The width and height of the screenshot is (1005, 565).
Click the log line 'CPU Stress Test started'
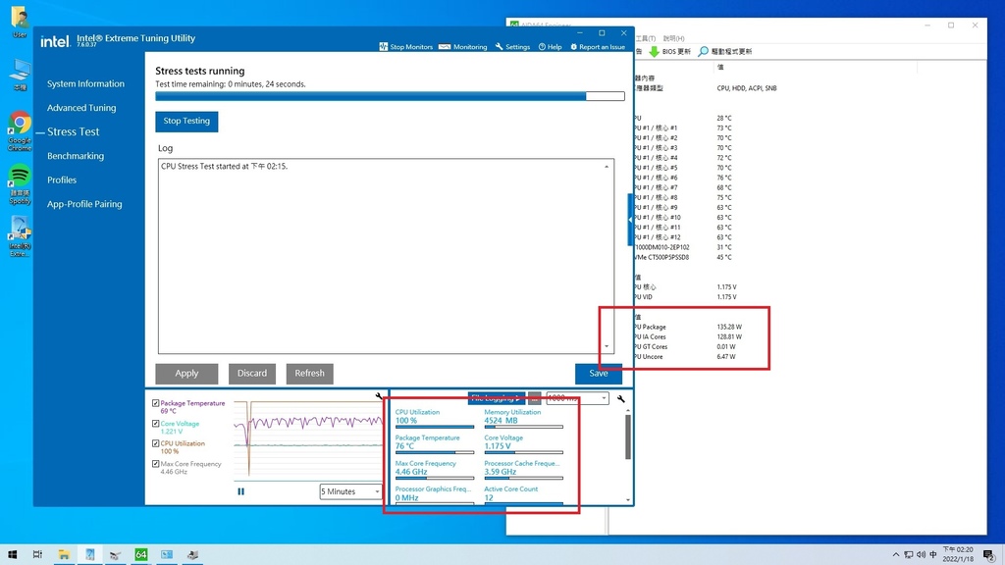coord(225,166)
